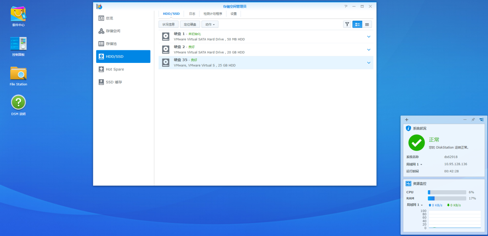Open the 动作 dropdown menu

coord(210,24)
